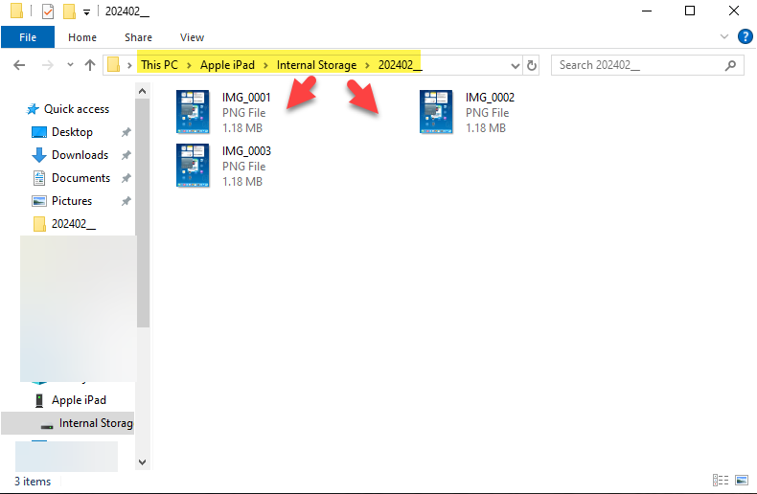The image size is (757, 494).
Task: Refresh the current folder view
Action: click(x=533, y=65)
